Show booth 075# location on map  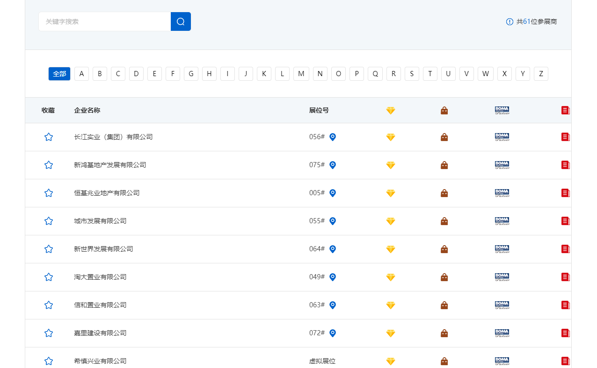point(333,165)
